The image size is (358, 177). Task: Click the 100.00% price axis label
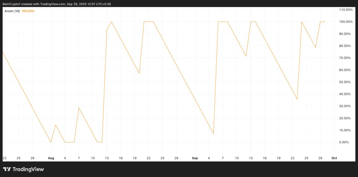tap(346, 22)
